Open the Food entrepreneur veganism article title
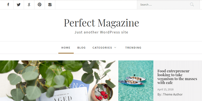Image resolution: width=202 pixels, height=101 pixels. (177, 77)
